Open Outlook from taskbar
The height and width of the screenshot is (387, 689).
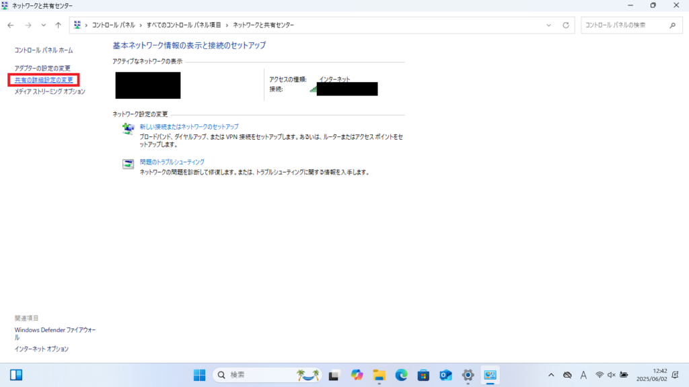(445, 375)
